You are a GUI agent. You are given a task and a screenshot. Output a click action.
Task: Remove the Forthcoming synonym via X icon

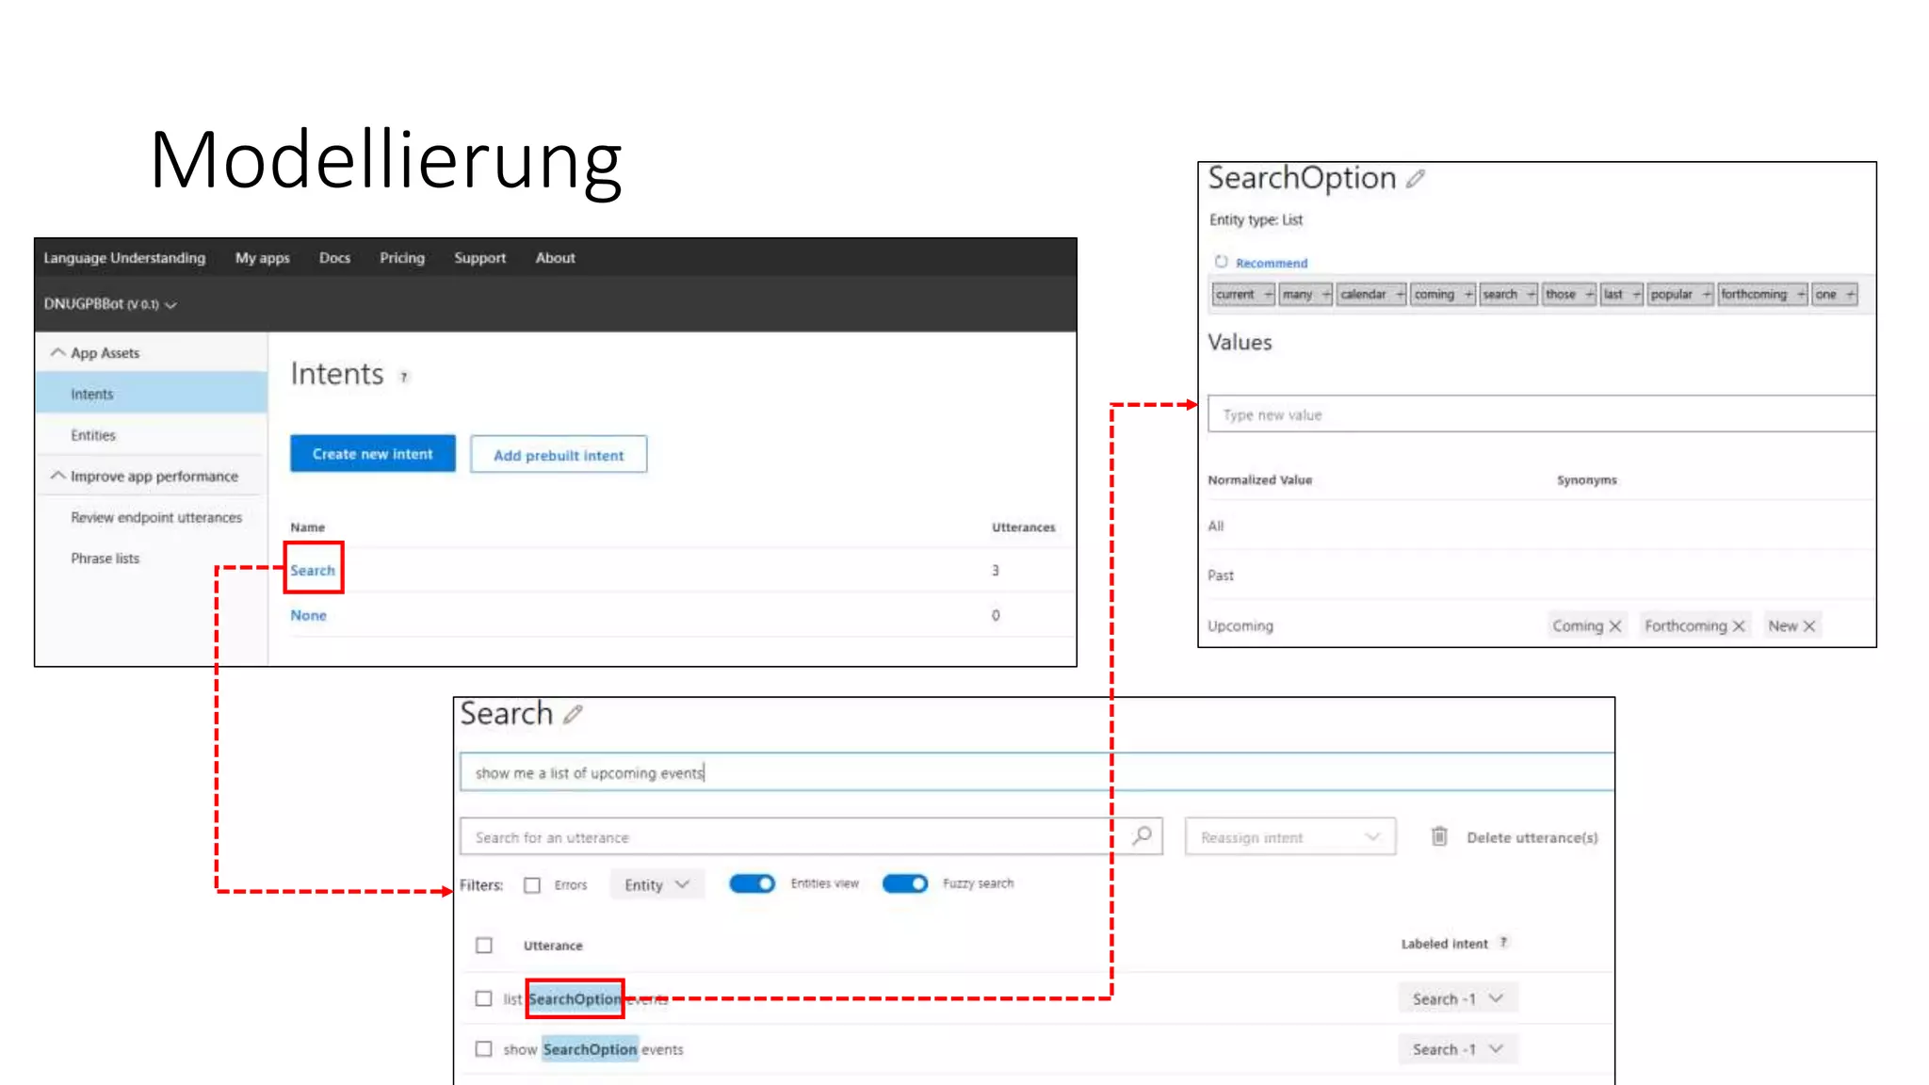(1739, 626)
